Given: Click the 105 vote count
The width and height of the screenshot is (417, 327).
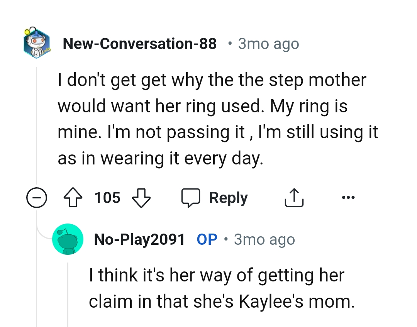Looking at the screenshot, I should pyautogui.click(x=107, y=198).
